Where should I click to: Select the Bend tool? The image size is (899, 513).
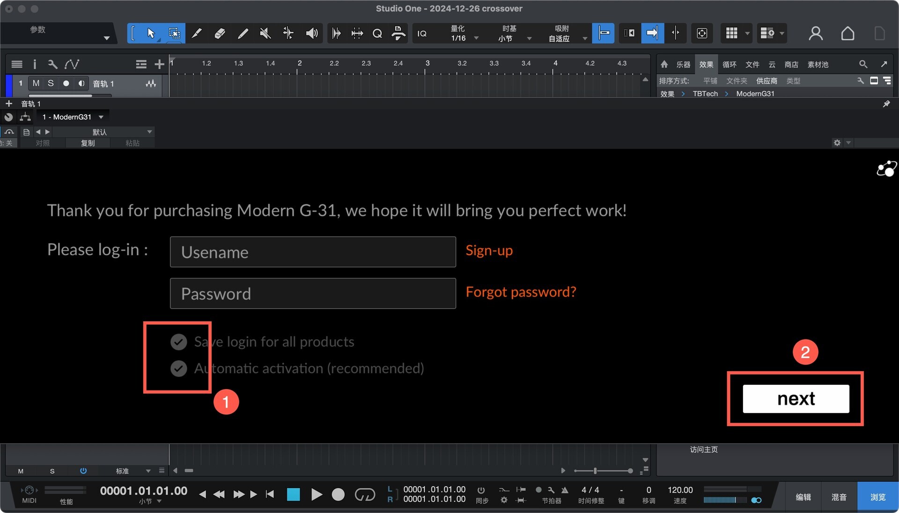[288, 33]
